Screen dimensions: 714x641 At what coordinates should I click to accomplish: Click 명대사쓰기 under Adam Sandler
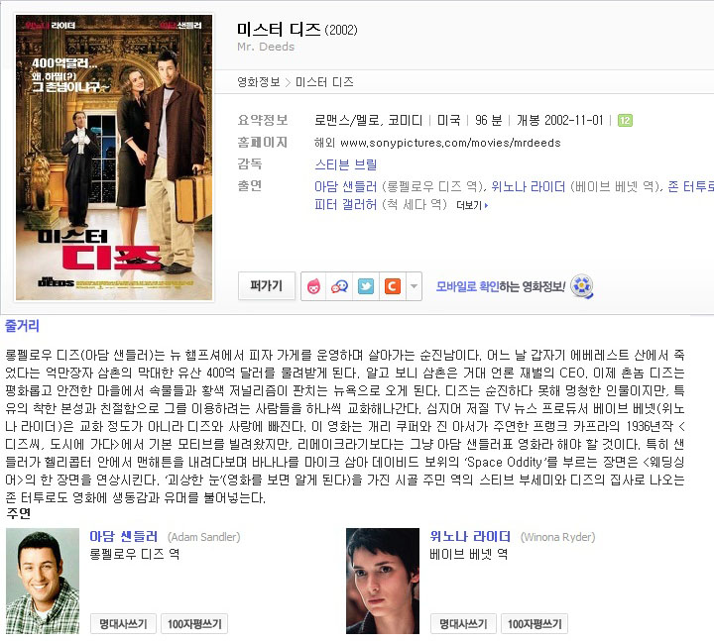click(x=123, y=624)
